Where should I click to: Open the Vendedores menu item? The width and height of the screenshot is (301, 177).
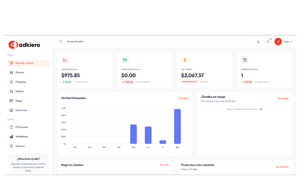(x=28, y=136)
